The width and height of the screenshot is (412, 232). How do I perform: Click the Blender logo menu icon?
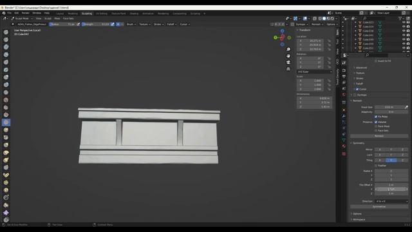4,13
